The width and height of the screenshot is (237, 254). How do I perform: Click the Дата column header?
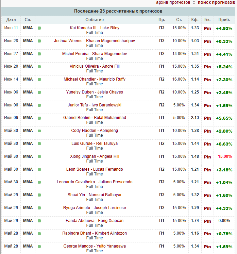[x=11, y=20]
